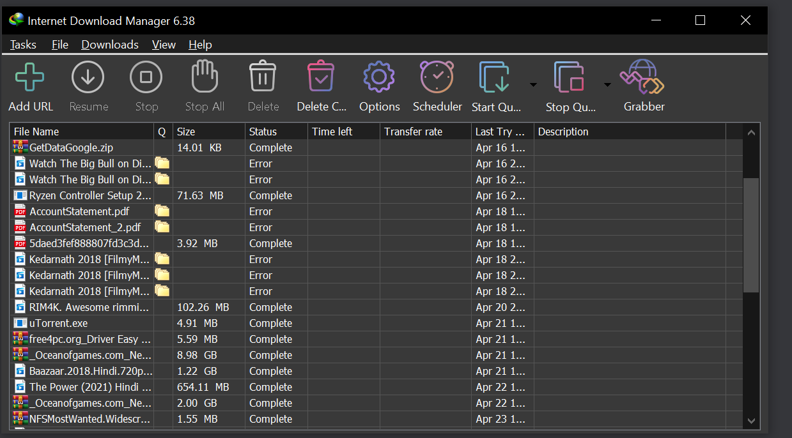Click the NFSMostWanted archive icon
Screen dimensions: 792x438
[20, 419]
